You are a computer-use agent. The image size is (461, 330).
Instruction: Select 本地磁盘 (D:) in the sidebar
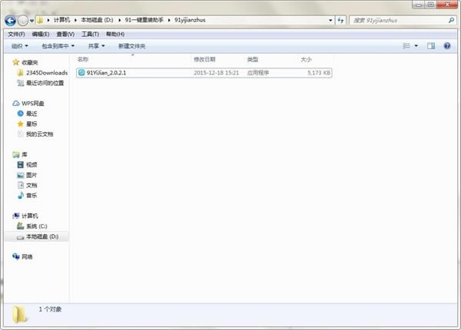[x=42, y=236]
